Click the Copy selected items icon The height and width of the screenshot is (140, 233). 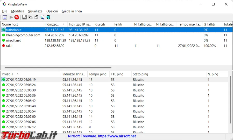point(30,17)
